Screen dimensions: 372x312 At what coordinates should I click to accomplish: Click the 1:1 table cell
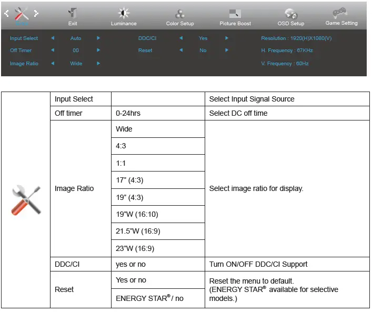[x=158, y=163]
